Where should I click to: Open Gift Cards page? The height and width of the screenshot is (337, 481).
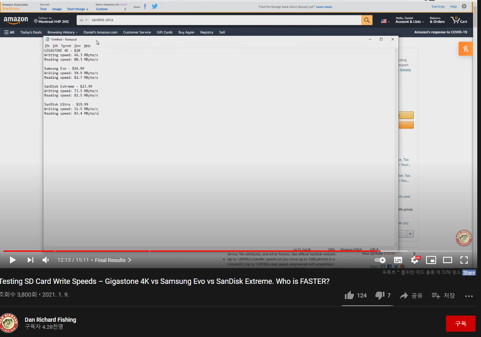point(165,32)
